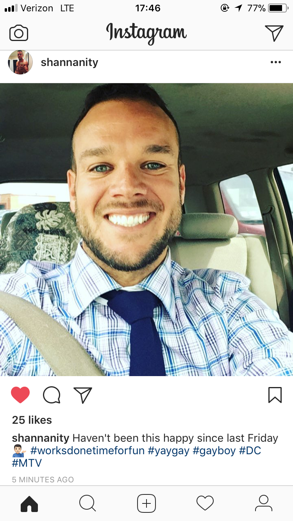The image size is (293, 521).
Task: Open direct messages paper plane in header
Action: (x=274, y=33)
